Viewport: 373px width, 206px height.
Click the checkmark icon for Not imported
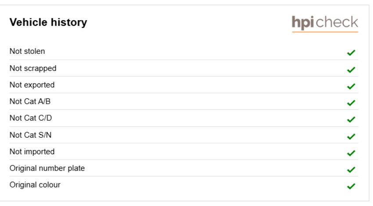click(351, 153)
